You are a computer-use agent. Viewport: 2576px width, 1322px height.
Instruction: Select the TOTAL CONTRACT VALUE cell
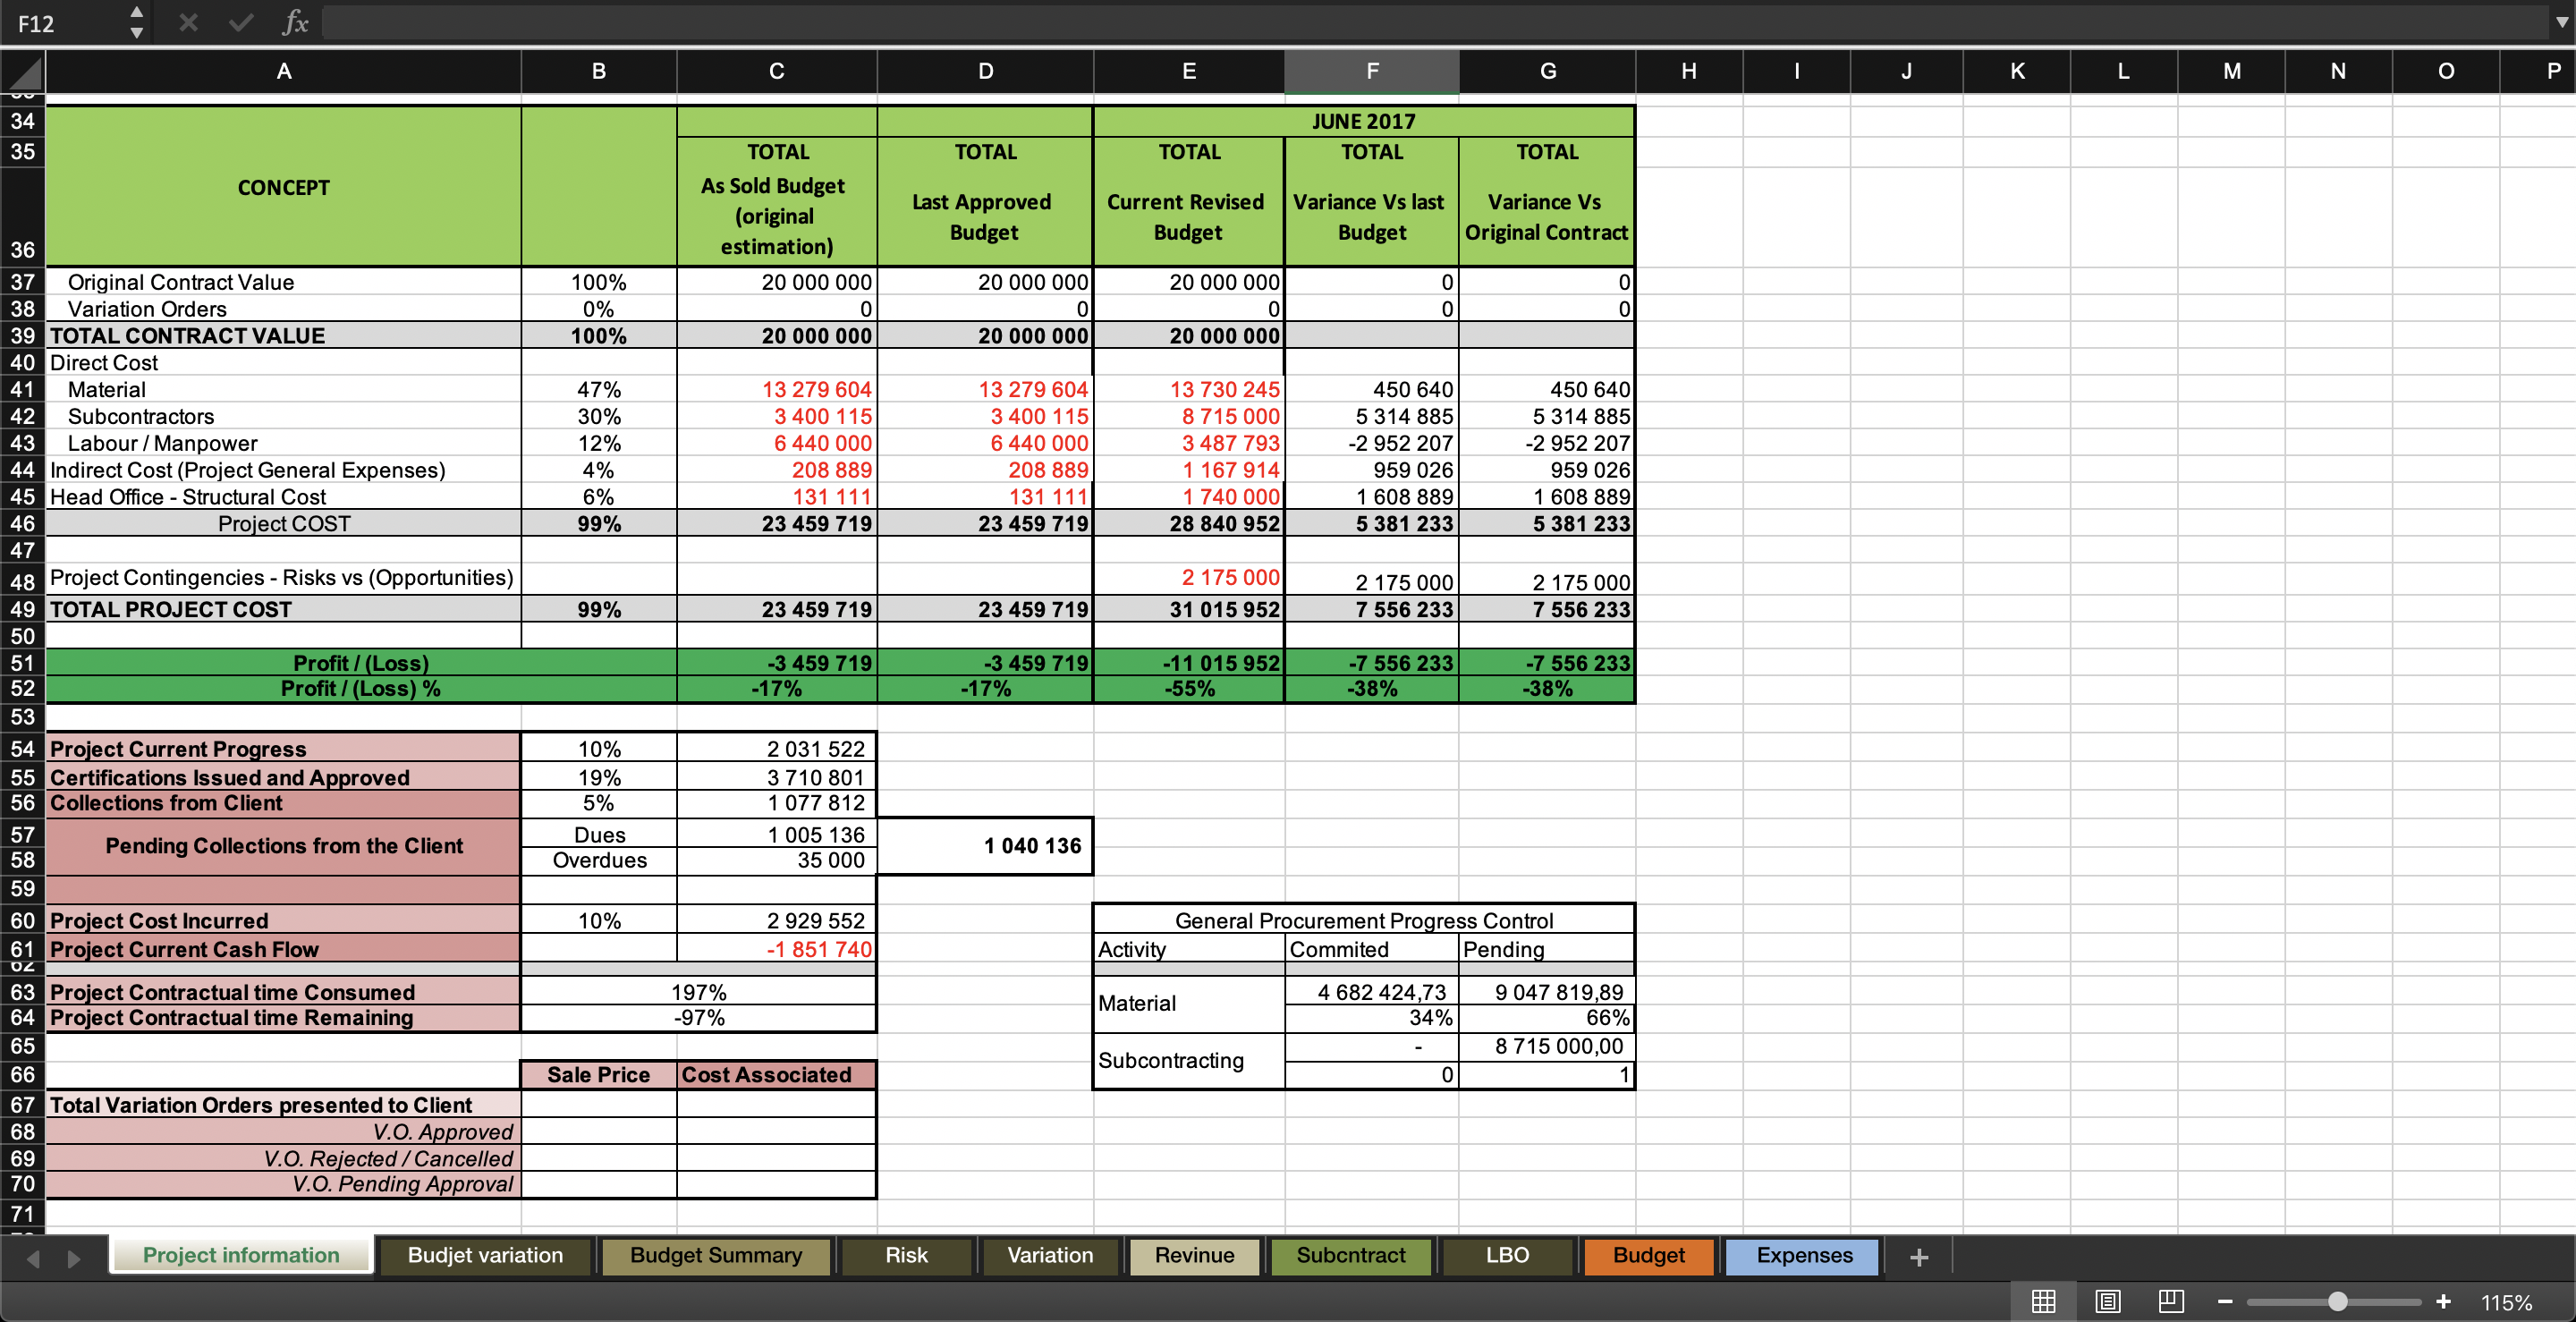pyautogui.click(x=284, y=335)
